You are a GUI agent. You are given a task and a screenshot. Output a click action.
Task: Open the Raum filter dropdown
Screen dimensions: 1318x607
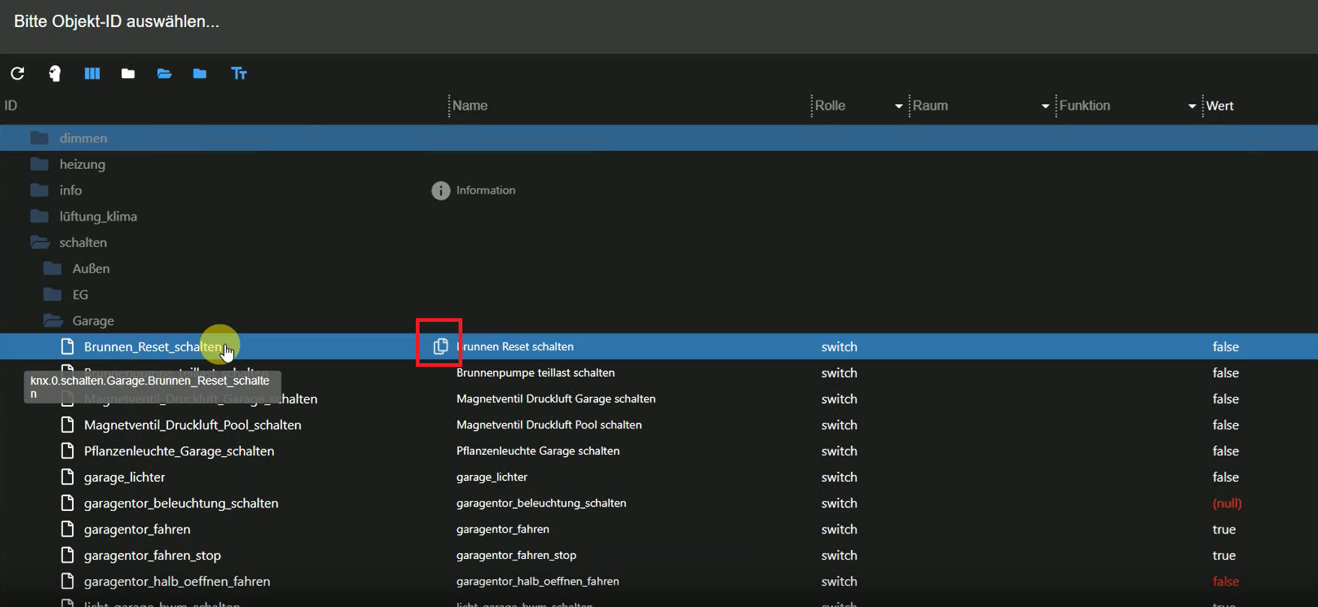(1045, 107)
